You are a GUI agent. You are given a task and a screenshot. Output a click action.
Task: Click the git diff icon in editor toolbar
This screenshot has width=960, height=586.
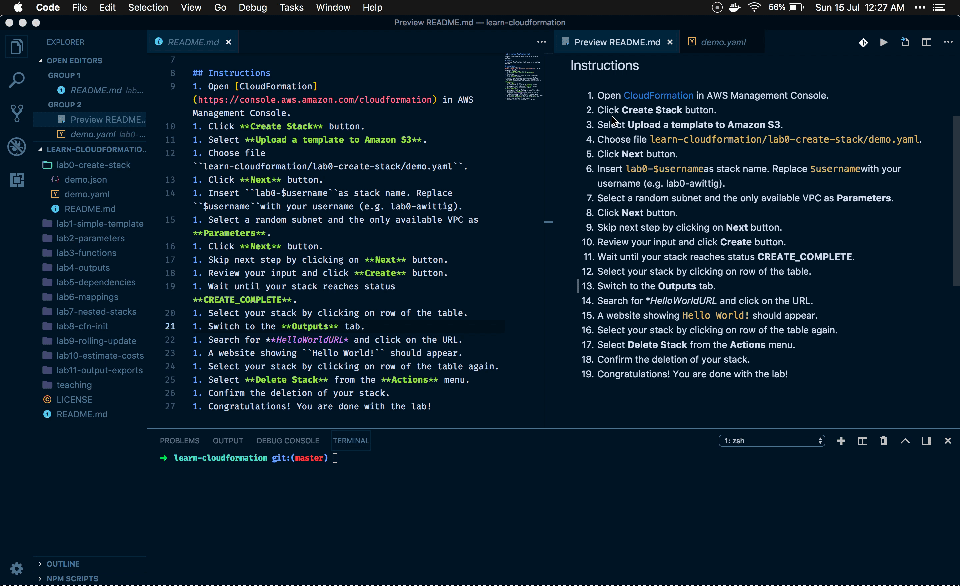[863, 42]
